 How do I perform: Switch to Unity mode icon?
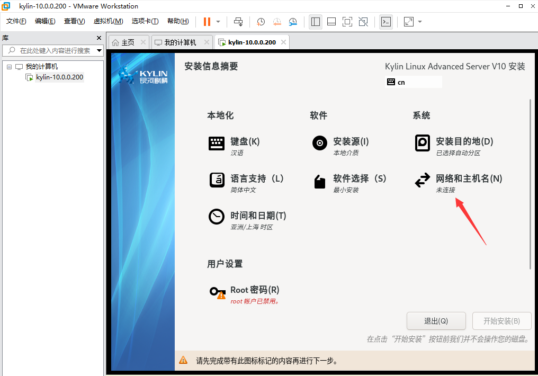[x=363, y=22]
